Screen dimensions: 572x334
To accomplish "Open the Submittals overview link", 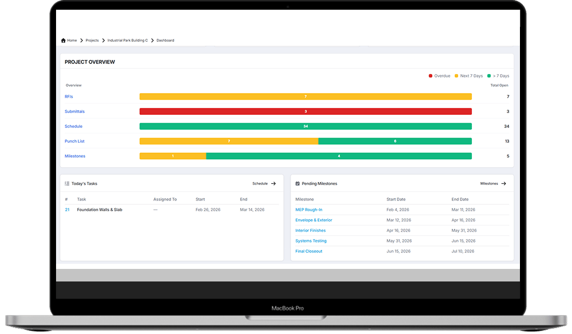I will pos(74,111).
